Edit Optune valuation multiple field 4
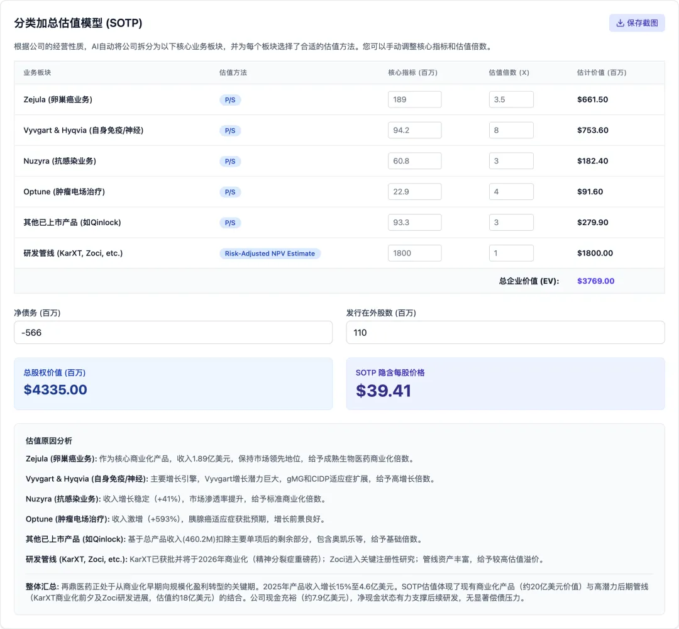The width and height of the screenshot is (679, 629). (511, 191)
